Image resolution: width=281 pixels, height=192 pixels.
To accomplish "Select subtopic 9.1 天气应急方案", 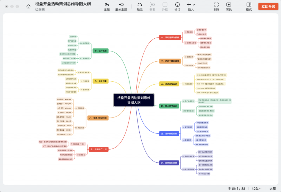I will (x=83, y=73).
